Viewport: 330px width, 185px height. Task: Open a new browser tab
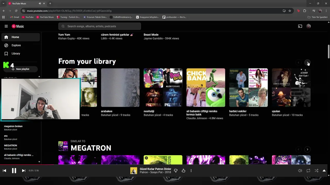(50, 3)
